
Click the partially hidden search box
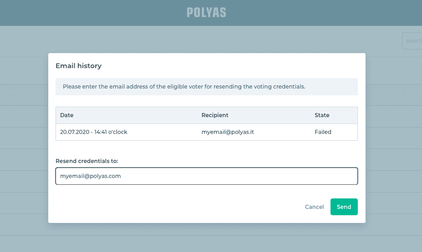(412, 41)
